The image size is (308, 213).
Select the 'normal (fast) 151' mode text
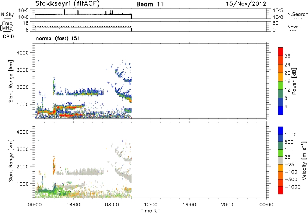point(58,38)
